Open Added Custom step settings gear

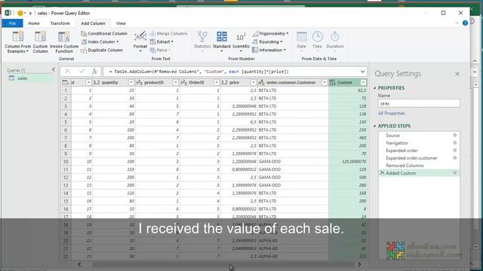pos(454,173)
